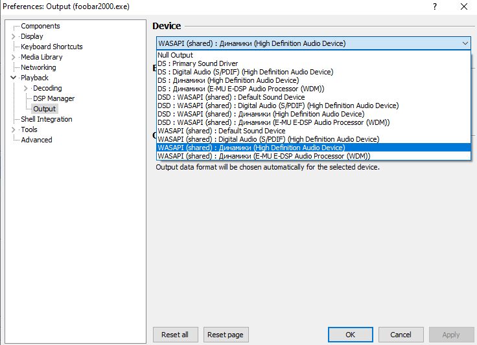Image resolution: width=477 pixels, height=345 pixels.
Task: Close the Preferences window
Action: click(x=464, y=6)
